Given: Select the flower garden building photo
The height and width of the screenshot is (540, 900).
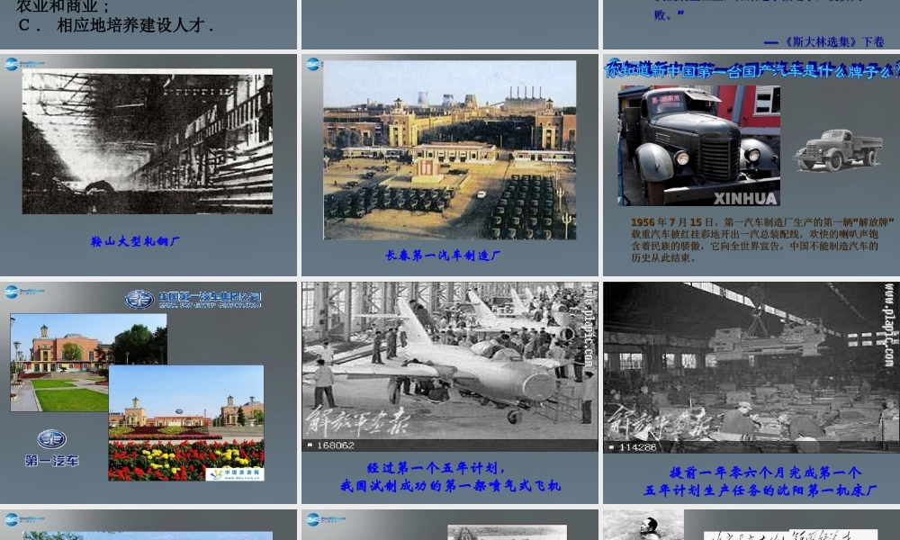Looking at the screenshot, I should click(186, 423).
